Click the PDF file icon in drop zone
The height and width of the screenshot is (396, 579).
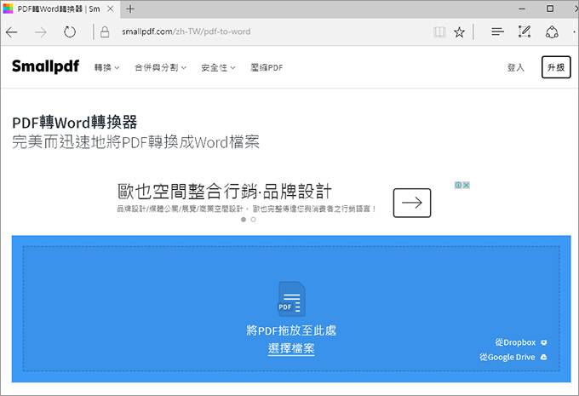[x=291, y=299]
